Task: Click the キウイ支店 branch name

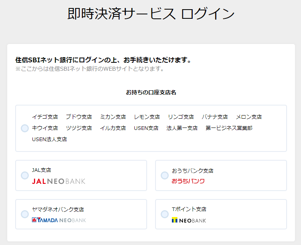Action: coord(45,128)
